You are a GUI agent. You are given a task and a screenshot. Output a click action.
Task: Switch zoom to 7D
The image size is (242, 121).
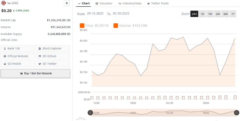[202, 14]
